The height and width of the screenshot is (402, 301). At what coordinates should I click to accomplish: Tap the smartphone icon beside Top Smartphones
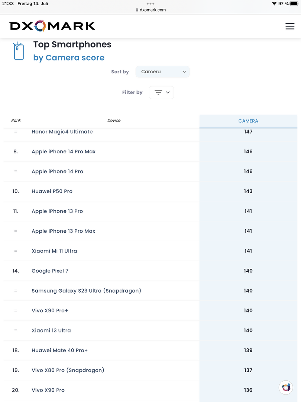[19, 51]
